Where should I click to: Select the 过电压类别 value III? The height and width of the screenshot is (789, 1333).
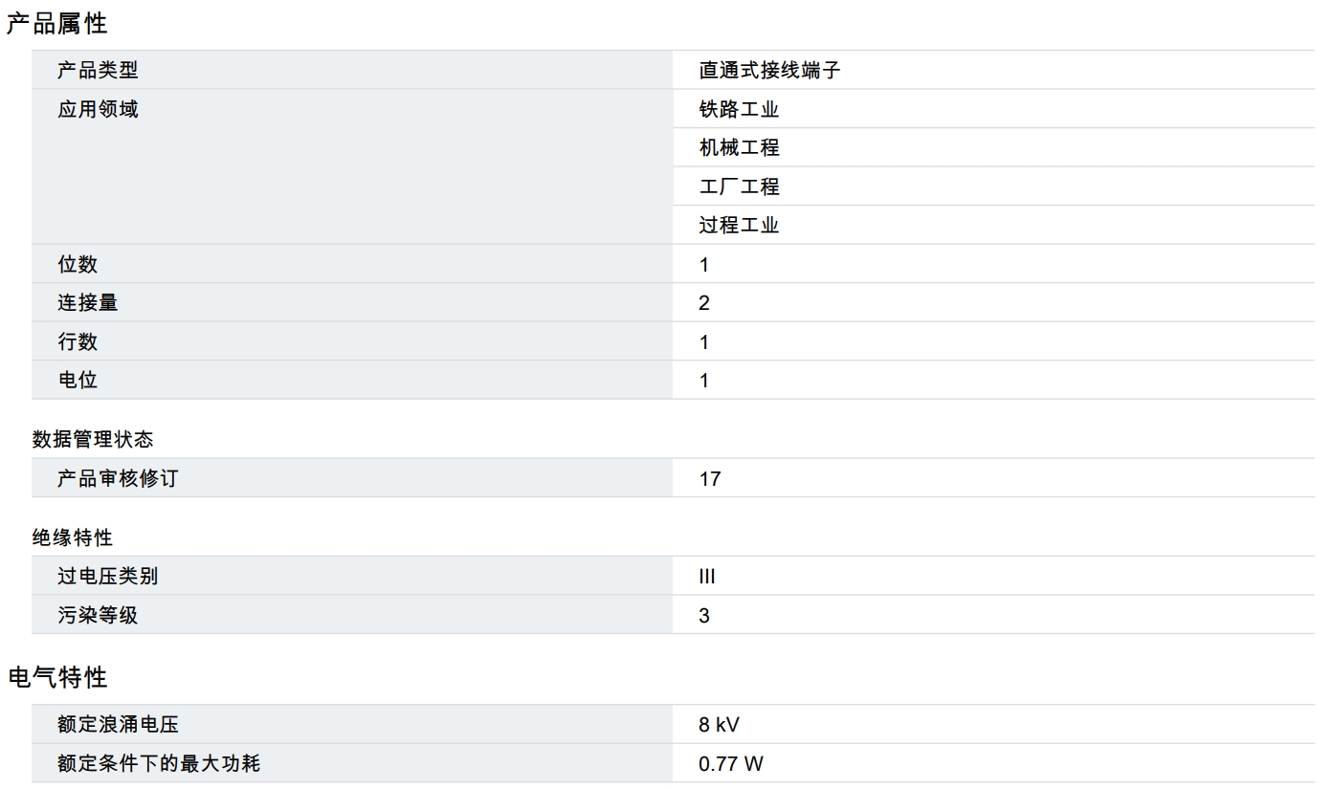707,577
